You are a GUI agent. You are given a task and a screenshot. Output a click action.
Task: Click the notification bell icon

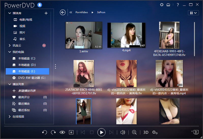point(40,5)
